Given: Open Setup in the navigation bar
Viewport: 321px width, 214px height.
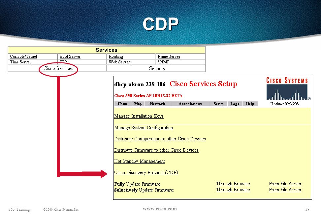Looking at the screenshot, I should tap(218, 104).
